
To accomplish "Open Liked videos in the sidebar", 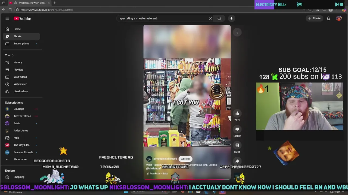I will pyautogui.click(x=21, y=91).
